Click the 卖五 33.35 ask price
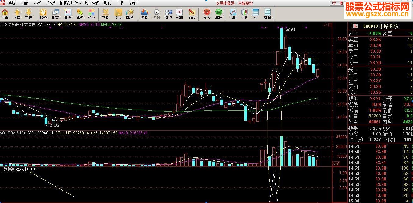 point(376,40)
